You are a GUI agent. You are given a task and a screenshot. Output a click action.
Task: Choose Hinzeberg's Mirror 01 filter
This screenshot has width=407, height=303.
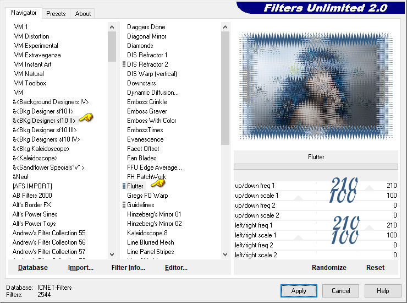point(154,214)
